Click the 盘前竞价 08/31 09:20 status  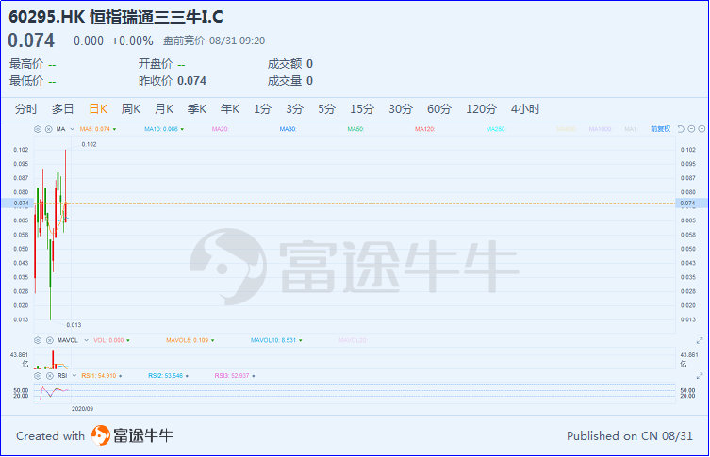[x=214, y=41]
